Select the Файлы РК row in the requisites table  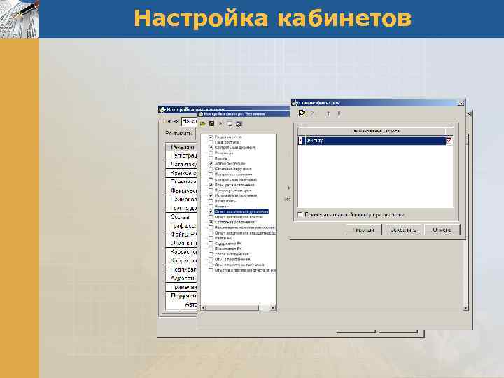(x=181, y=234)
